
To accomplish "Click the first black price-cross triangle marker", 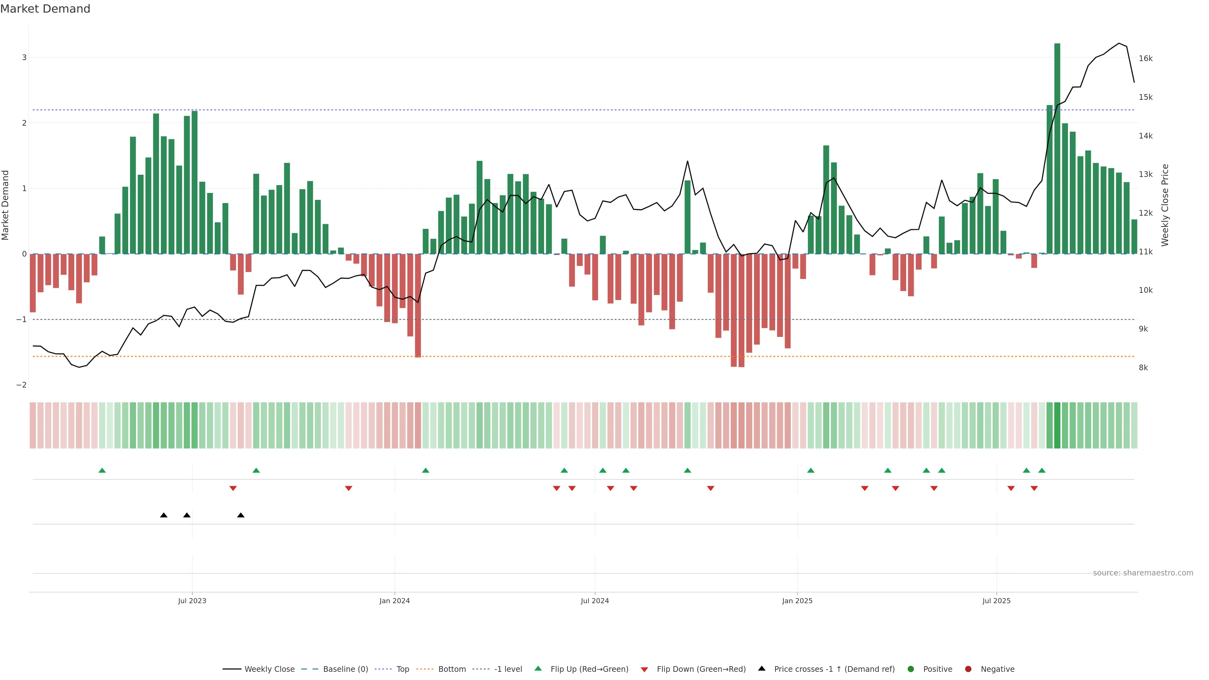I will pos(163,515).
